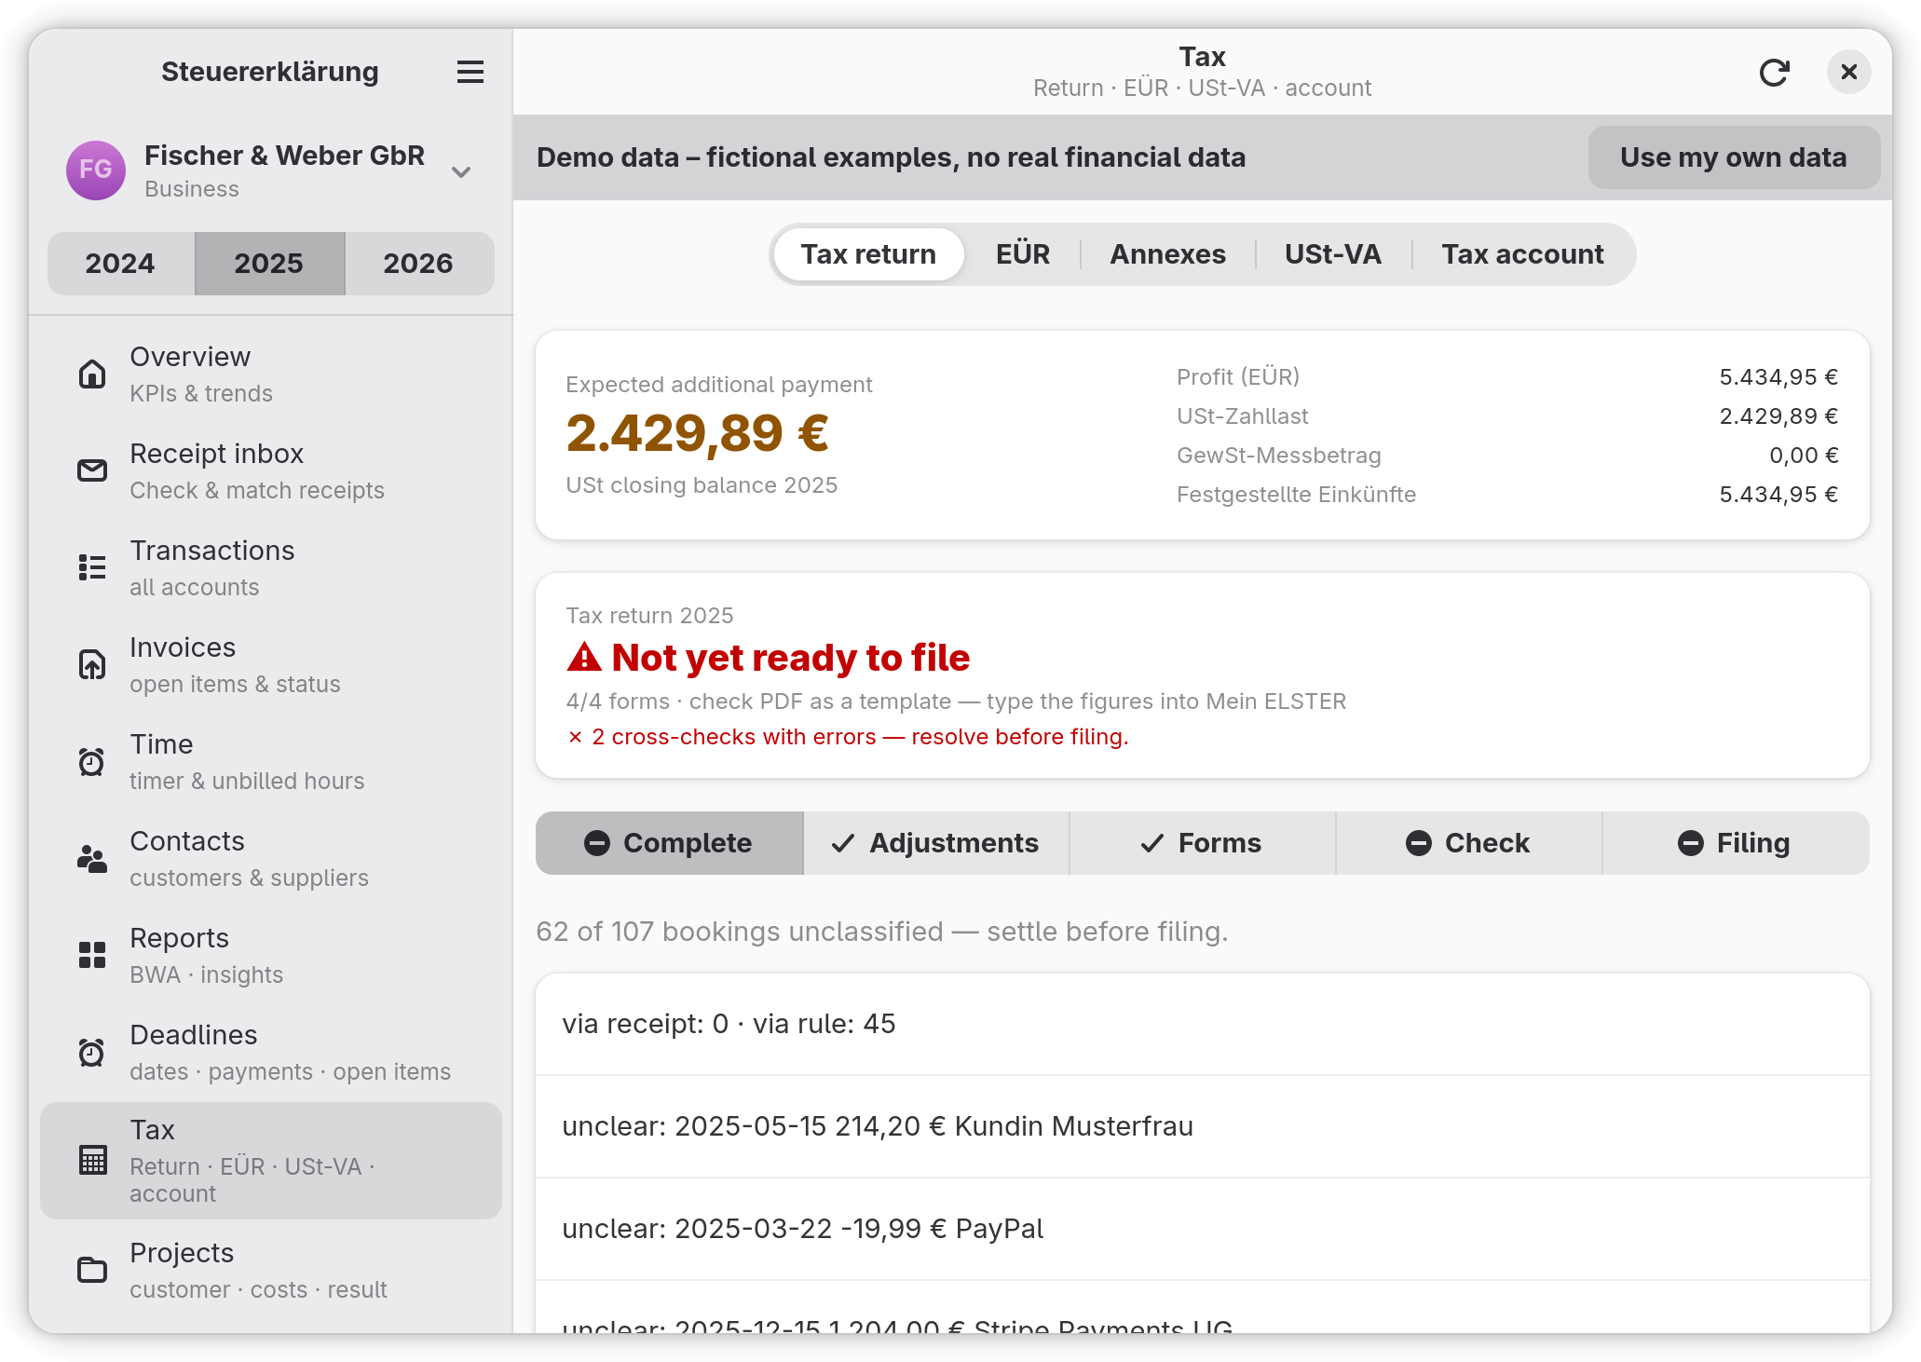
Task: Open the Check step
Action: pos(1469,843)
